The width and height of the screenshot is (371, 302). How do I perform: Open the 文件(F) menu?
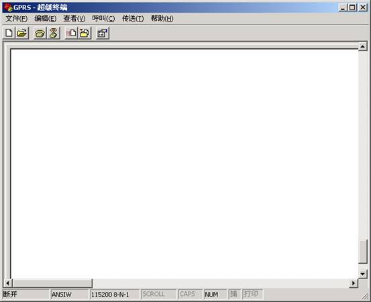[x=16, y=19]
